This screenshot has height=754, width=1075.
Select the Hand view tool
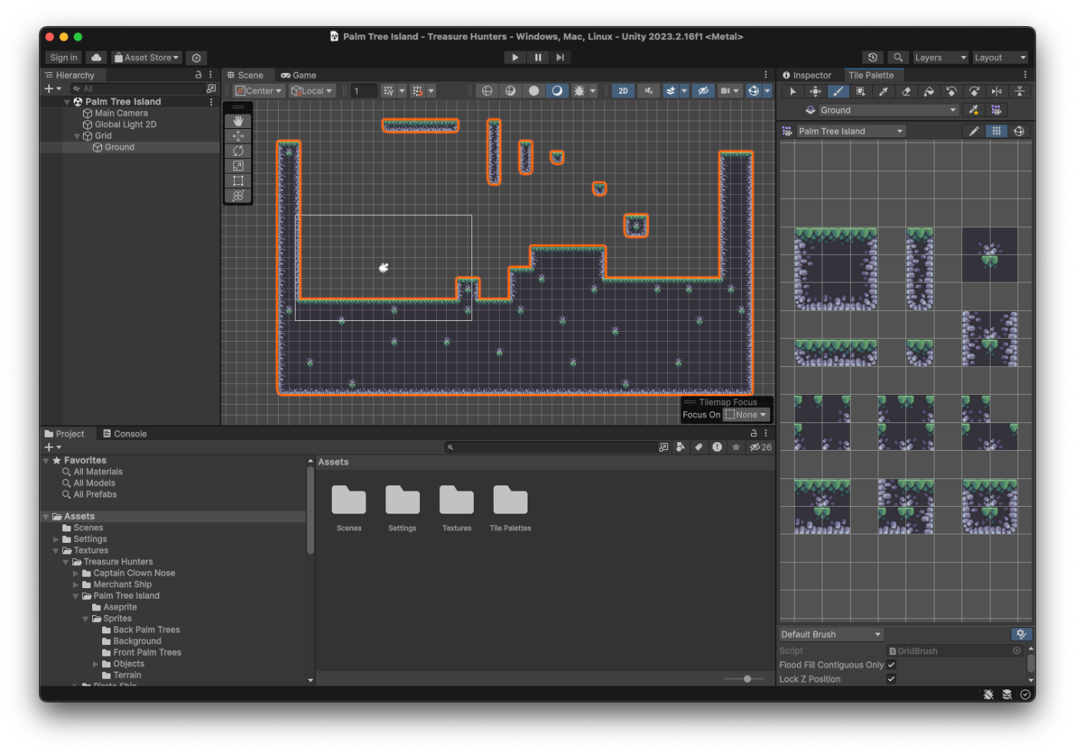click(238, 121)
